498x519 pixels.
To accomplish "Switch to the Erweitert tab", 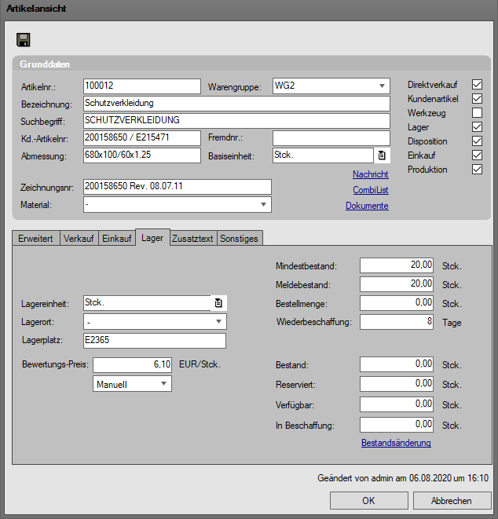I will [x=35, y=239].
